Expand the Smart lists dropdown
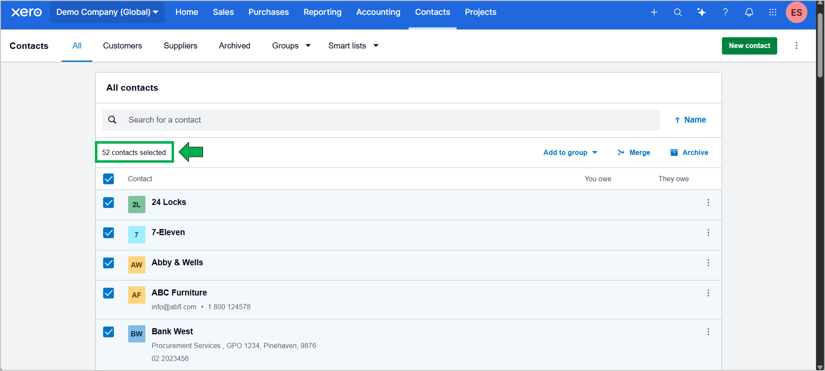The height and width of the screenshot is (371, 825). 353,46
